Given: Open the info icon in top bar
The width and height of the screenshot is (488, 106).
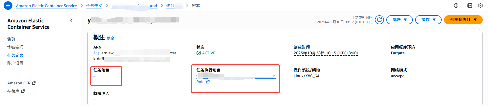Looking at the screenshot, I should 456,6.
